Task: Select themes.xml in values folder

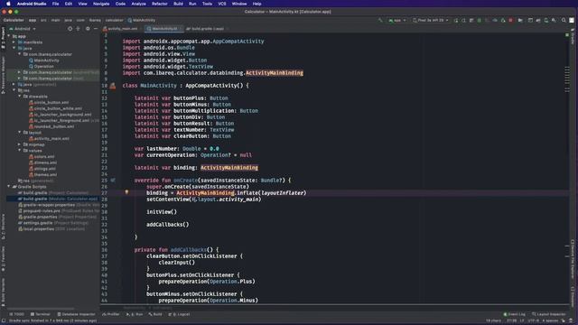Action: click(42, 174)
